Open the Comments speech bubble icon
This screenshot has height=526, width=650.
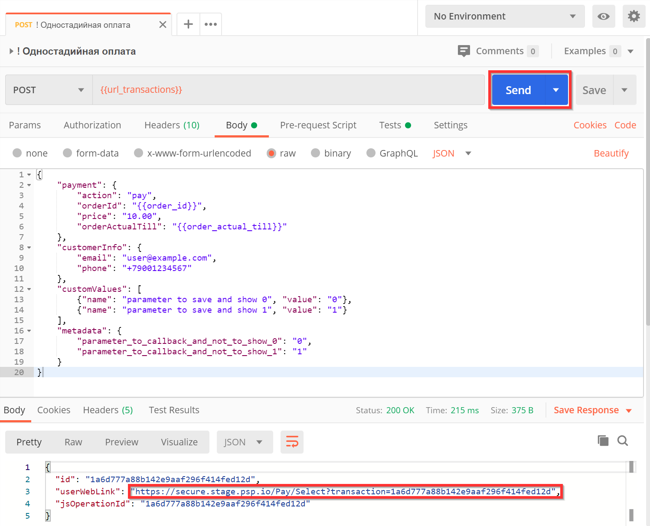click(x=464, y=51)
